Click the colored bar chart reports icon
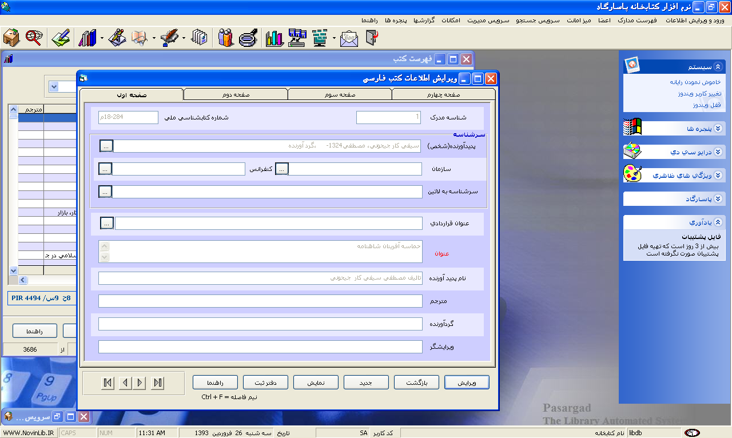Screen dimensions: 732x438 [274, 38]
